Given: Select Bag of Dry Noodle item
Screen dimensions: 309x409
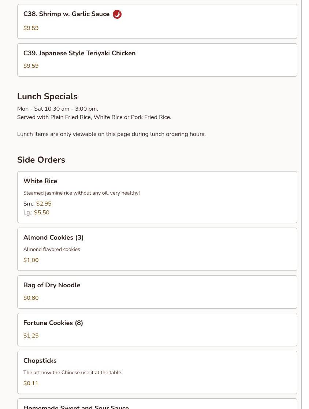Looking at the screenshot, I should coord(52,285).
